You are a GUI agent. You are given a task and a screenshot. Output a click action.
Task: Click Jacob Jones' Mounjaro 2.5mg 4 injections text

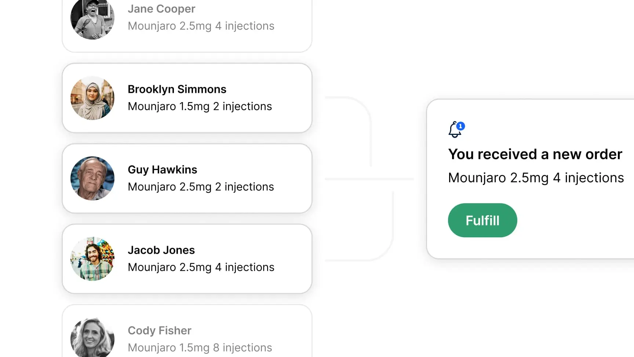(201, 267)
